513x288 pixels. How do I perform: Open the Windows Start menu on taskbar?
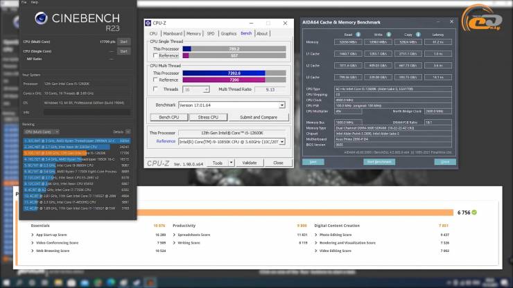pyautogui.click(x=6, y=282)
